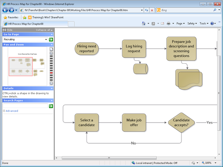Screen dimensions: 223x167
Task: Click the zoom out minus icon
Action: pos(51,83)
